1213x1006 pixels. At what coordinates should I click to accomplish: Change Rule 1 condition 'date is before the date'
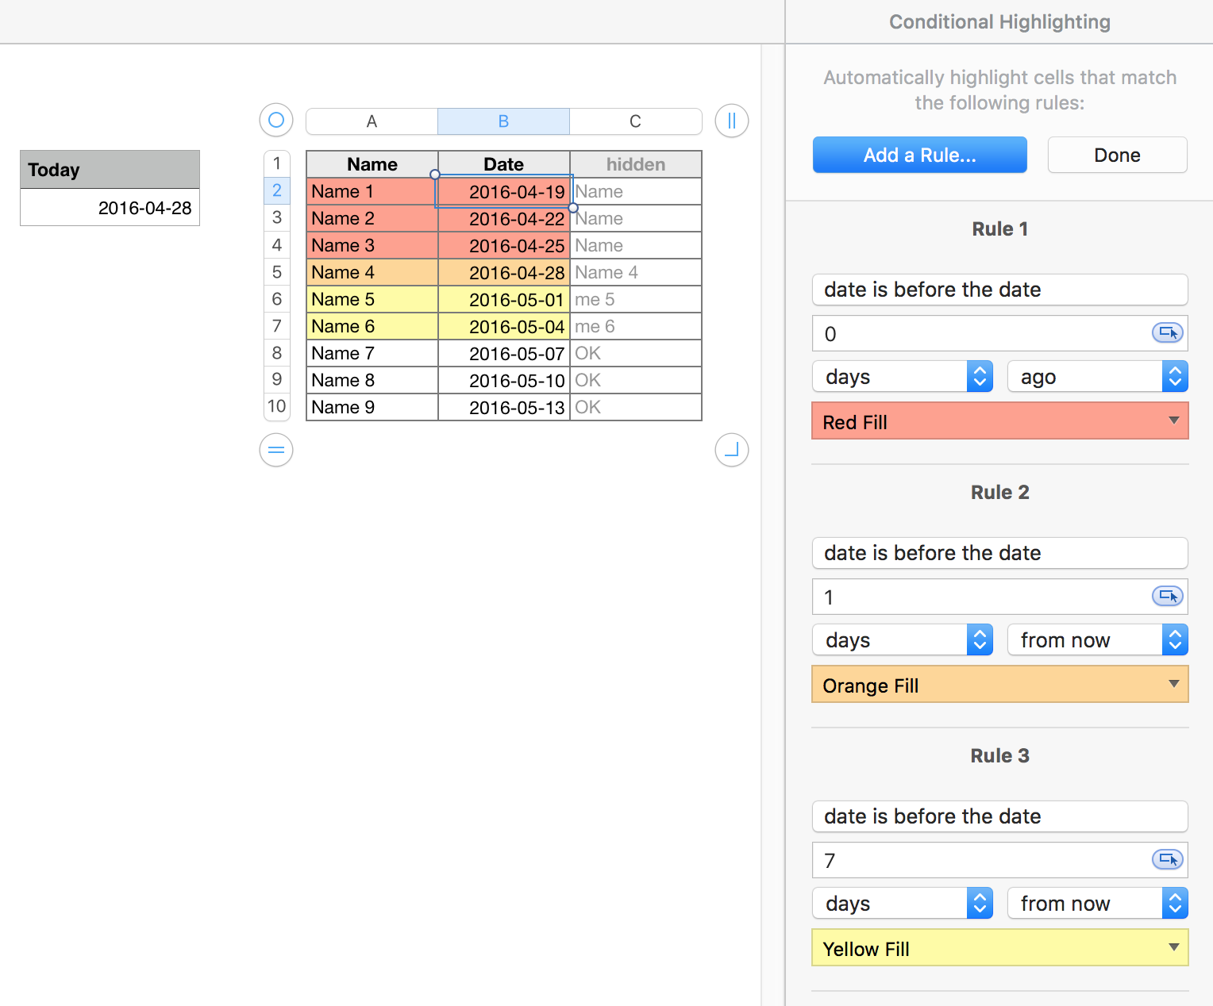(x=1000, y=290)
